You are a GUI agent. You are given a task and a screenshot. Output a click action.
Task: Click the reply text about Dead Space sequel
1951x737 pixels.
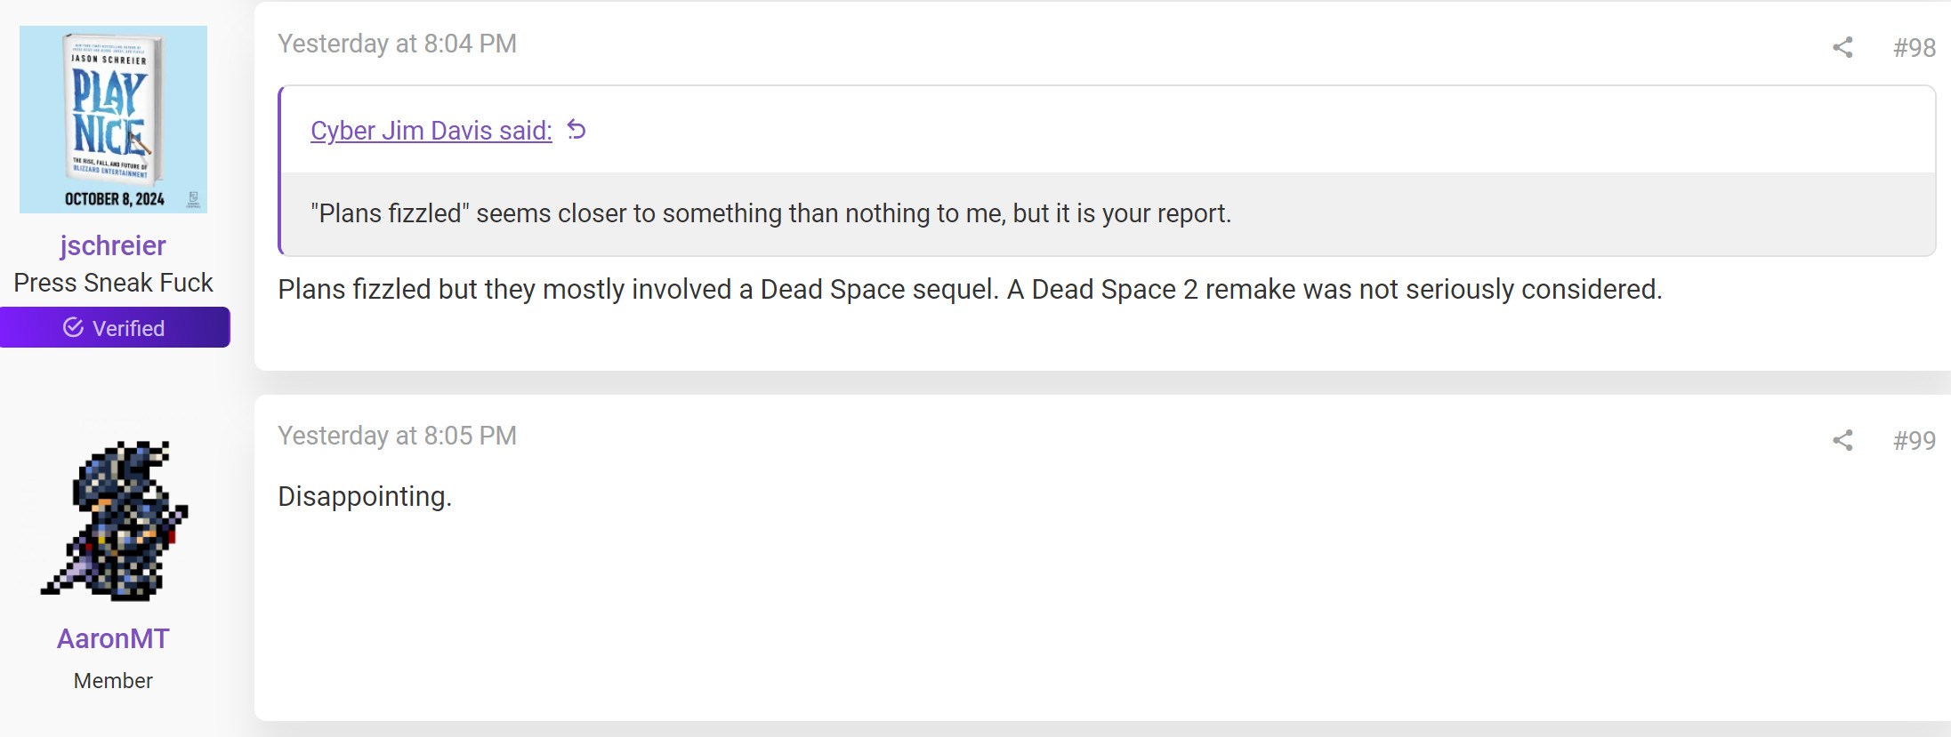[x=969, y=289]
